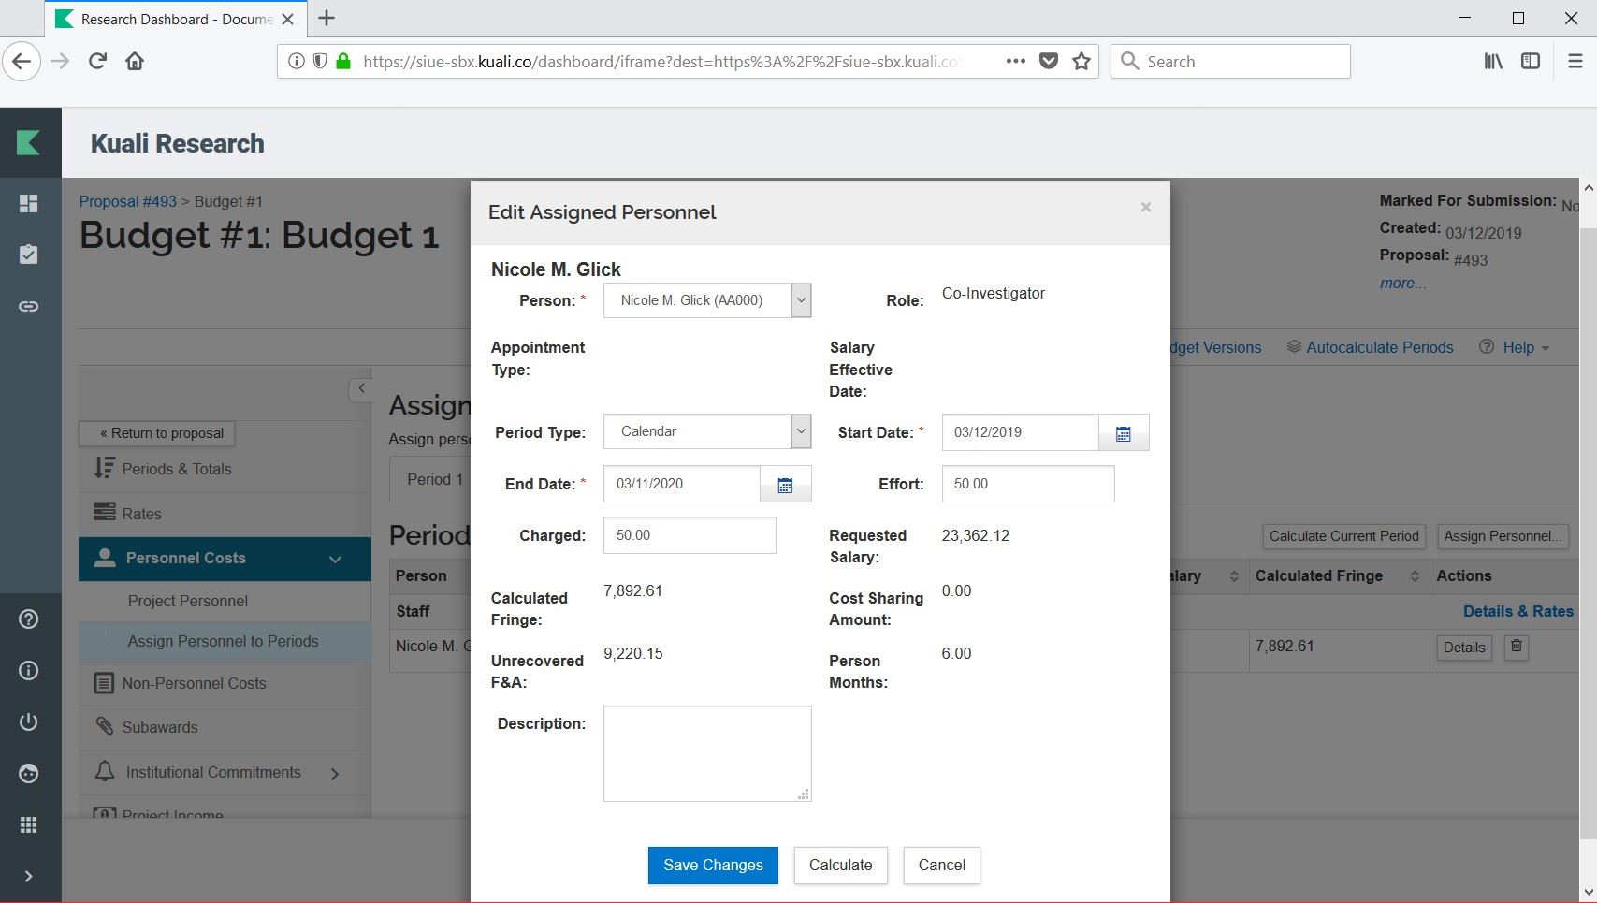Click the Effort input field
This screenshot has width=1597, height=903.
pyautogui.click(x=1027, y=484)
